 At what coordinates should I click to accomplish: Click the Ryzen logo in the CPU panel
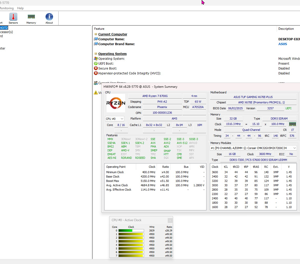(x=116, y=103)
